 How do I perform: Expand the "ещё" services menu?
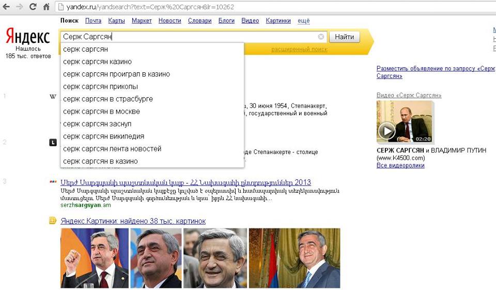tap(304, 21)
